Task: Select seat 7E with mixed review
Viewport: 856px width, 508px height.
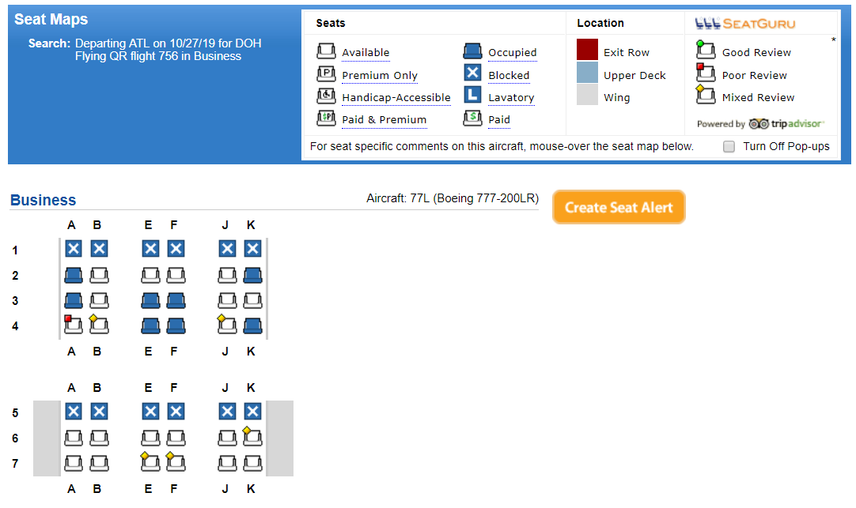Action: (x=150, y=463)
